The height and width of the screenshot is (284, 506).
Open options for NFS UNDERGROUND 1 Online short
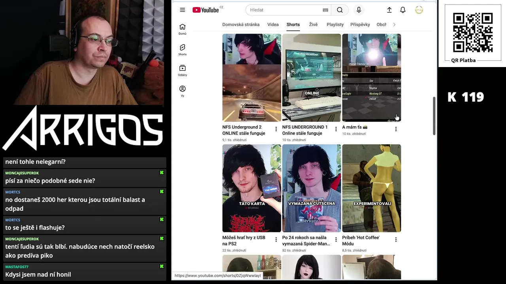click(x=336, y=129)
